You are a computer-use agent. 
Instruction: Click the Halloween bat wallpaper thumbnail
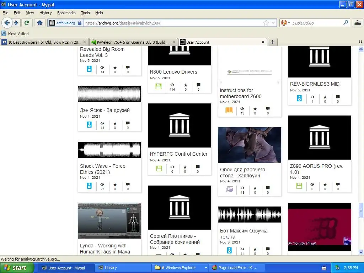click(249, 145)
